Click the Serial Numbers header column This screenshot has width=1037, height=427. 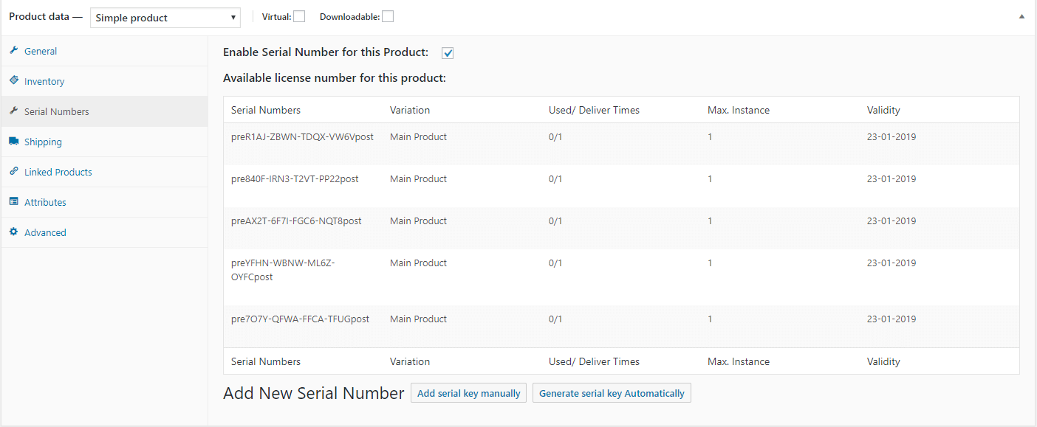point(266,110)
